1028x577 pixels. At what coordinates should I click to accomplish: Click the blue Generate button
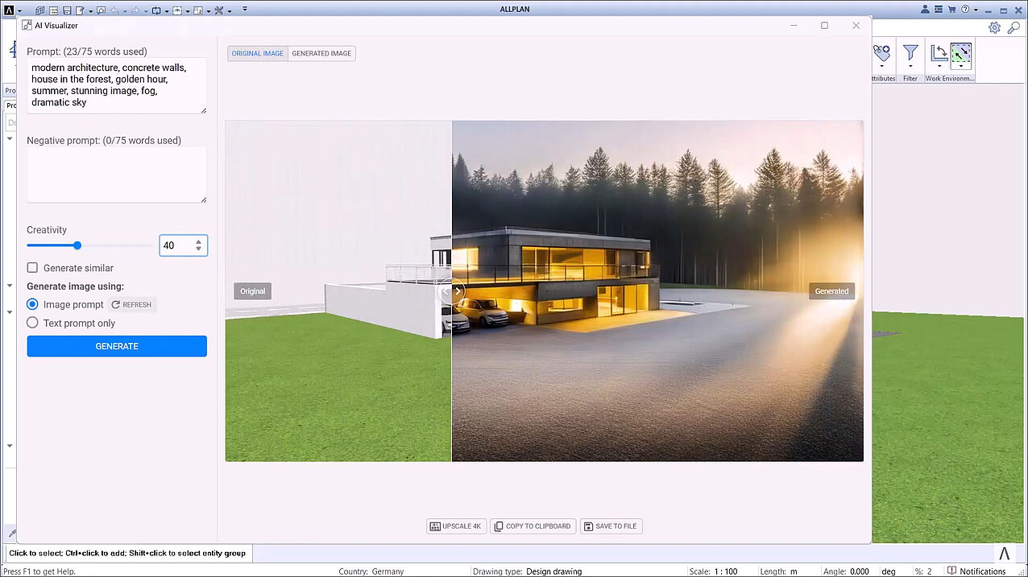(117, 346)
